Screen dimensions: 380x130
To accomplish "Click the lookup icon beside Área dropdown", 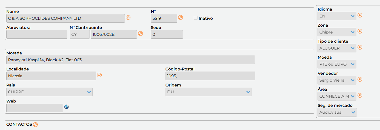I will point(360,95).
